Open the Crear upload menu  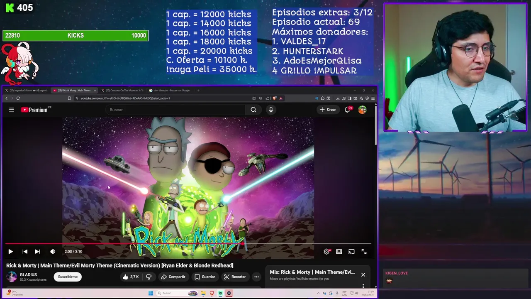pyautogui.click(x=328, y=110)
